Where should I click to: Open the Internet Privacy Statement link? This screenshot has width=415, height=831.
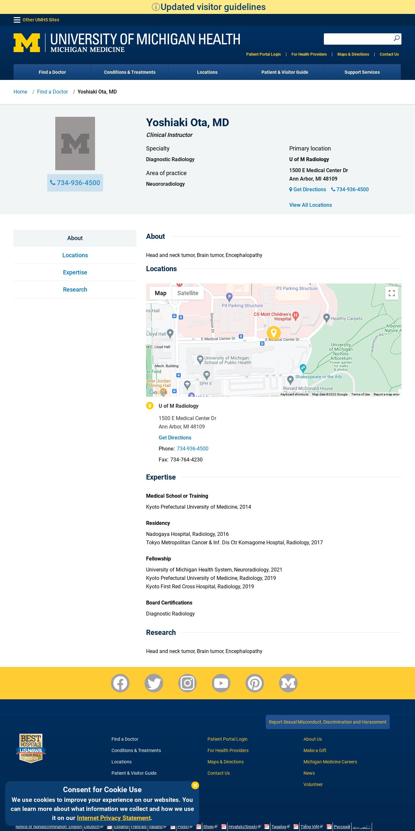114,818
